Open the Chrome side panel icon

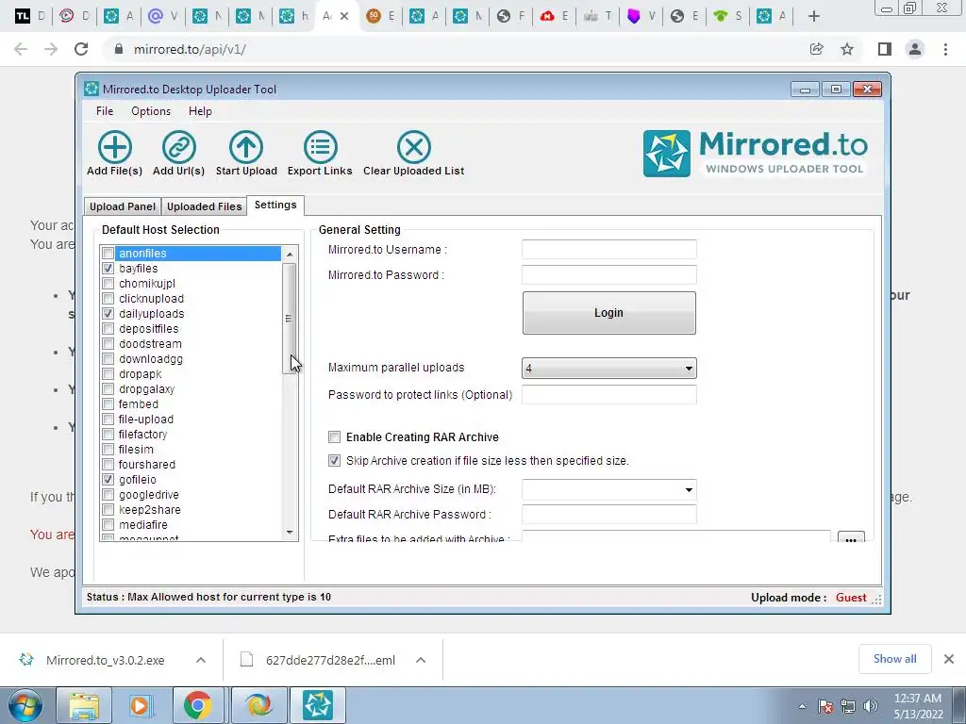click(885, 49)
